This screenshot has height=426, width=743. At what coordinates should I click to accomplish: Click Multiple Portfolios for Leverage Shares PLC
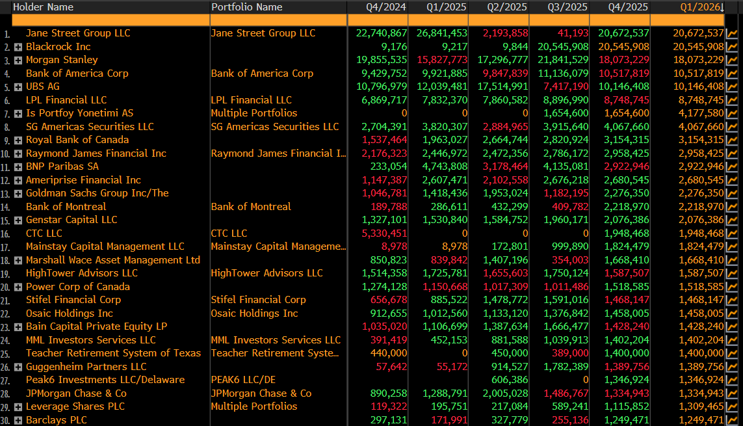coord(254,406)
